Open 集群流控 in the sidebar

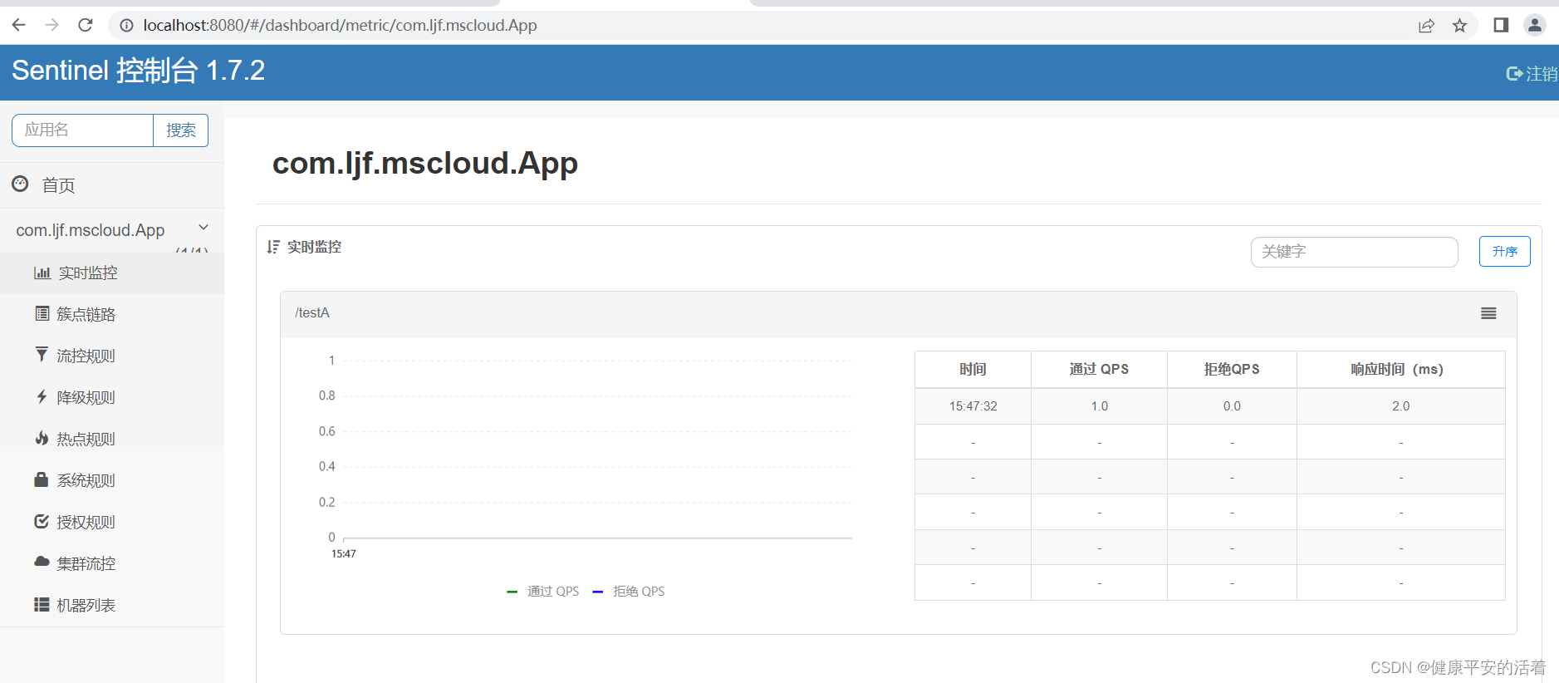(112, 563)
